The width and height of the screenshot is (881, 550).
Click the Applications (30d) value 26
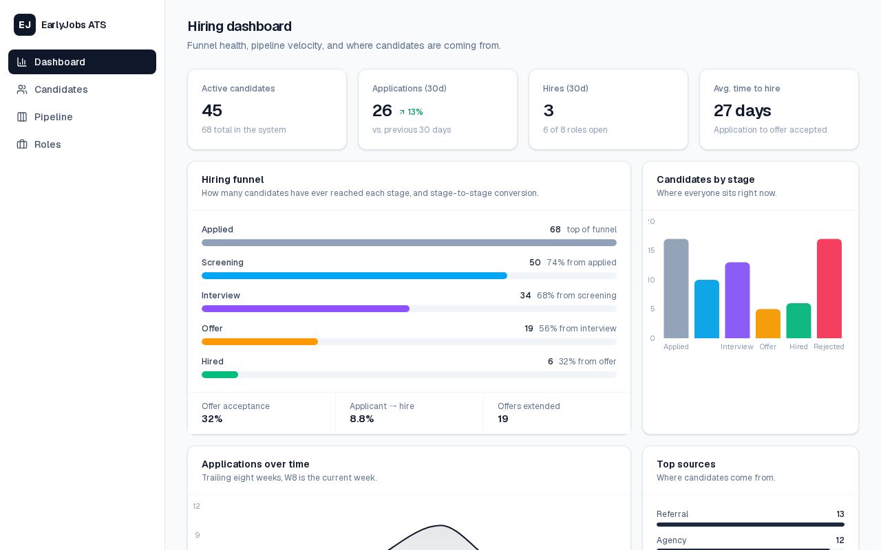click(382, 111)
